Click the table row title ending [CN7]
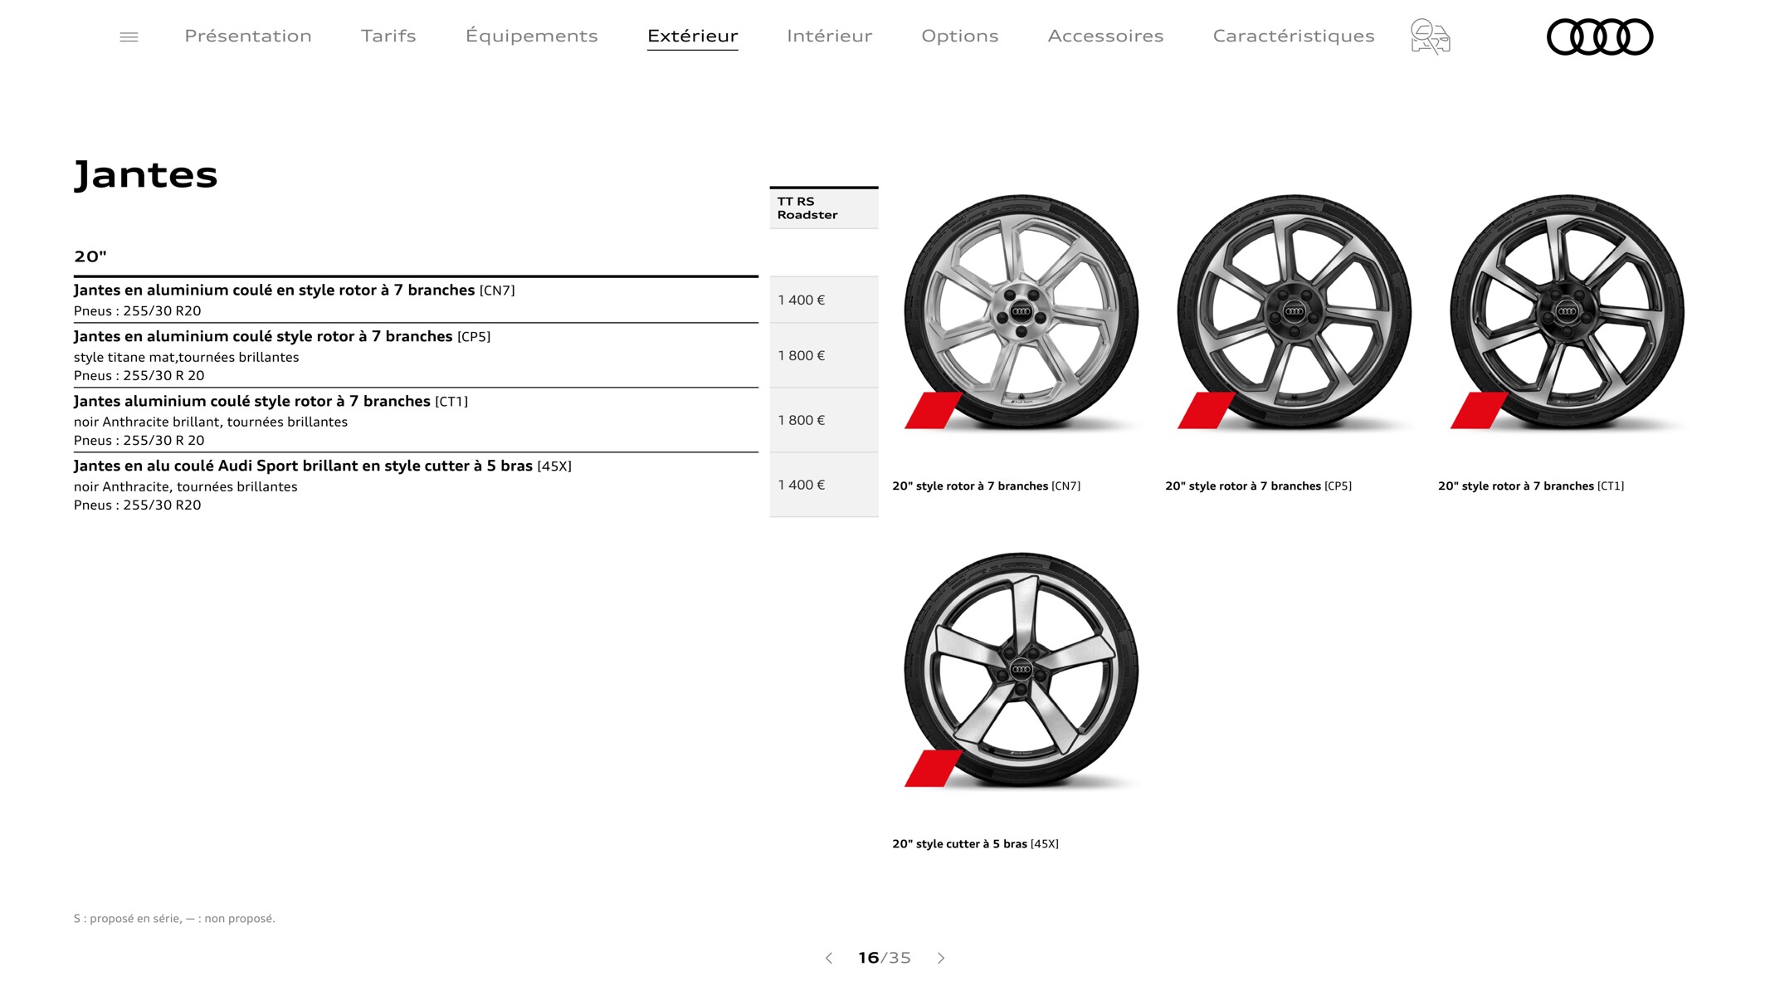1770x996 pixels. (295, 290)
